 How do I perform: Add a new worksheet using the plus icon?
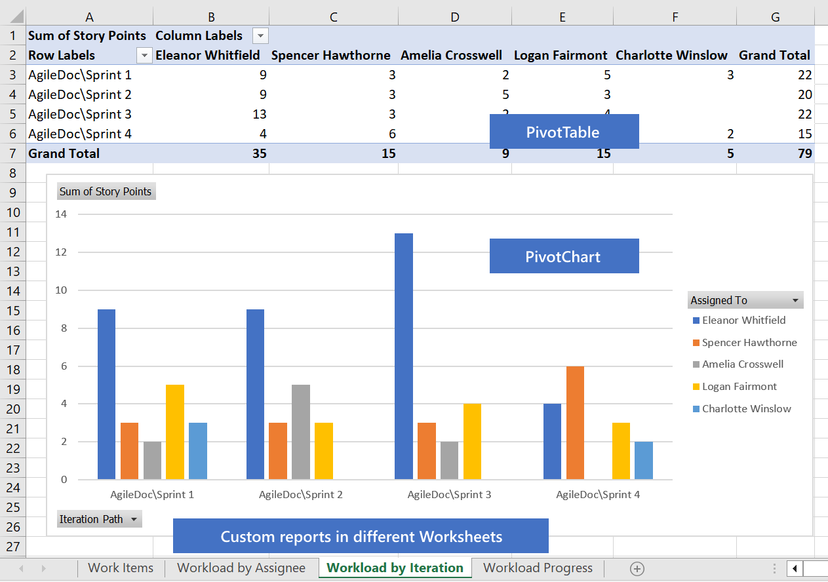click(637, 568)
